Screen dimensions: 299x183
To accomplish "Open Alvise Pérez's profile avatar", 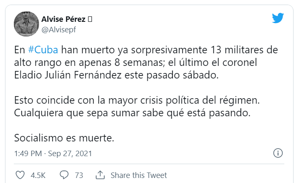I will pyautogui.click(x=26, y=24).
